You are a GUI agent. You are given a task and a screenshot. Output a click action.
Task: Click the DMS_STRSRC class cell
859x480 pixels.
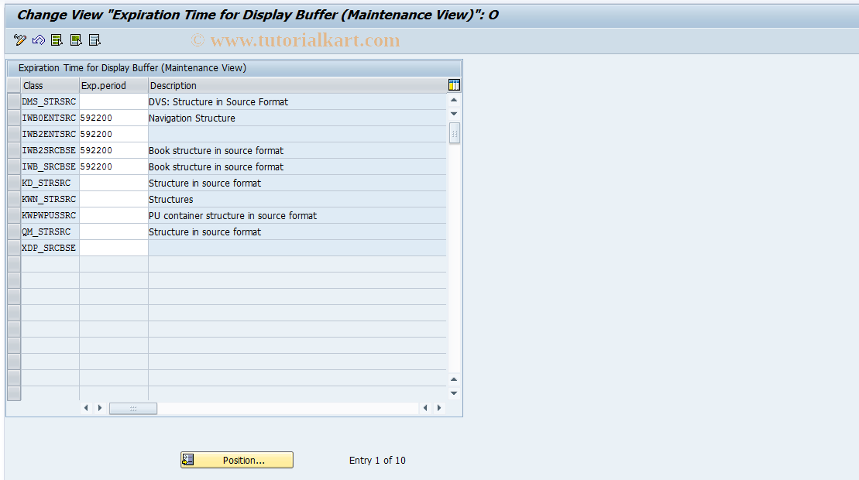pos(50,101)
